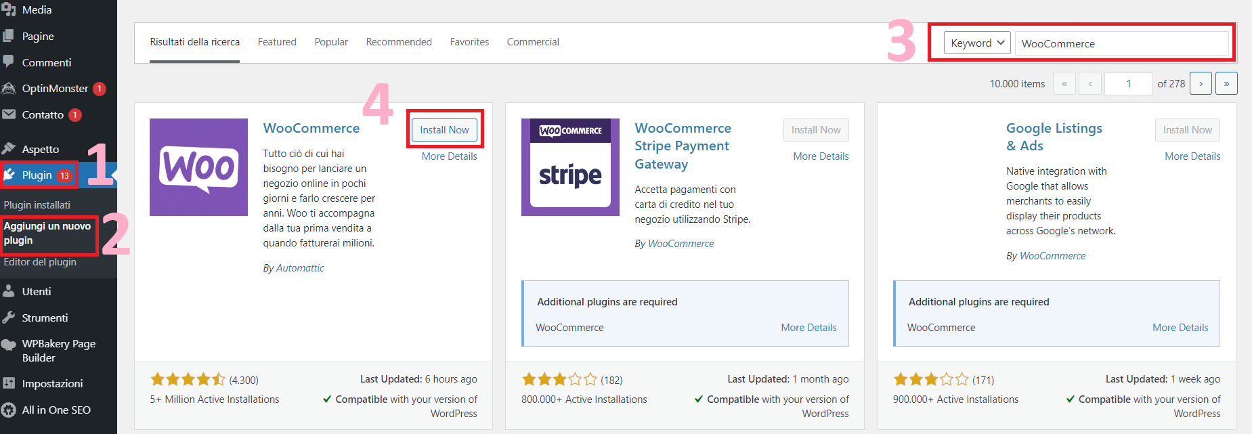Go to next results page
Screen dimensions: 1252x434
[1201, 84]
